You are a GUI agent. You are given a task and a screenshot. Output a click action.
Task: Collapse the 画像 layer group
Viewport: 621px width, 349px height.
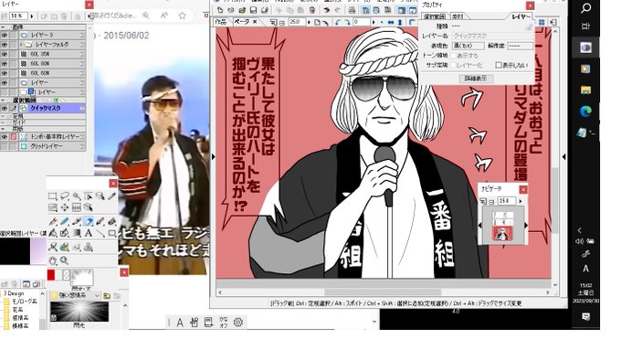[x=3, y=27]
